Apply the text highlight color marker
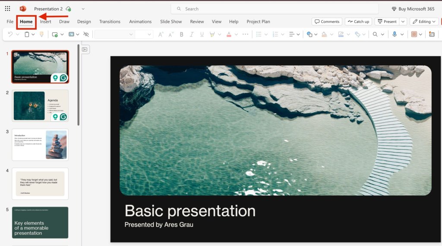Image resolution: width=442 pixels, height=246 pixels. (x=212, y=34)
